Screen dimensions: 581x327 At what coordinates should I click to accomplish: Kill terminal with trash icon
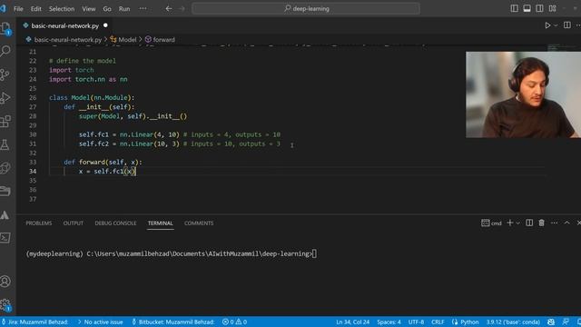[541, 223]
